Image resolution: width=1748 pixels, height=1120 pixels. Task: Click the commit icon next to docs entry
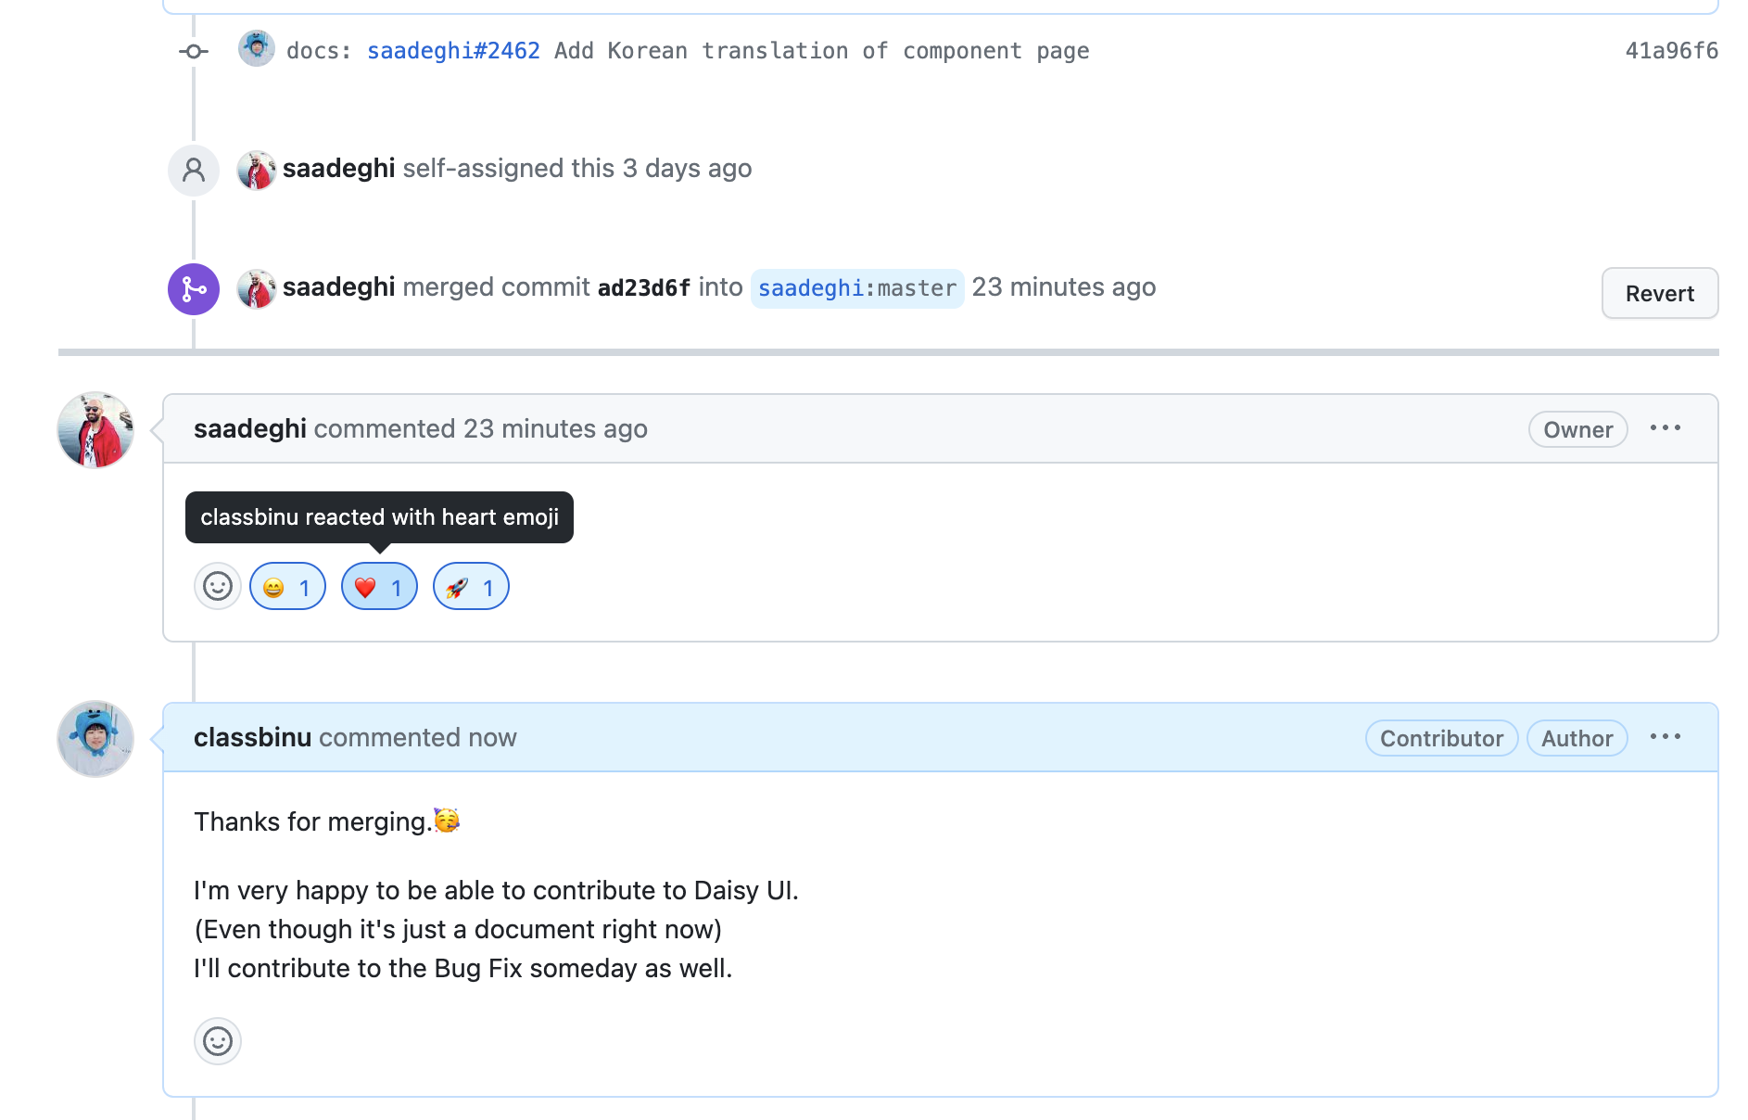pos(193,51)
